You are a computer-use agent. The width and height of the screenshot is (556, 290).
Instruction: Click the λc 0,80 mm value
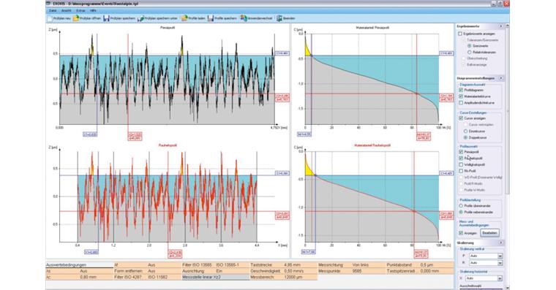point(88,278)
